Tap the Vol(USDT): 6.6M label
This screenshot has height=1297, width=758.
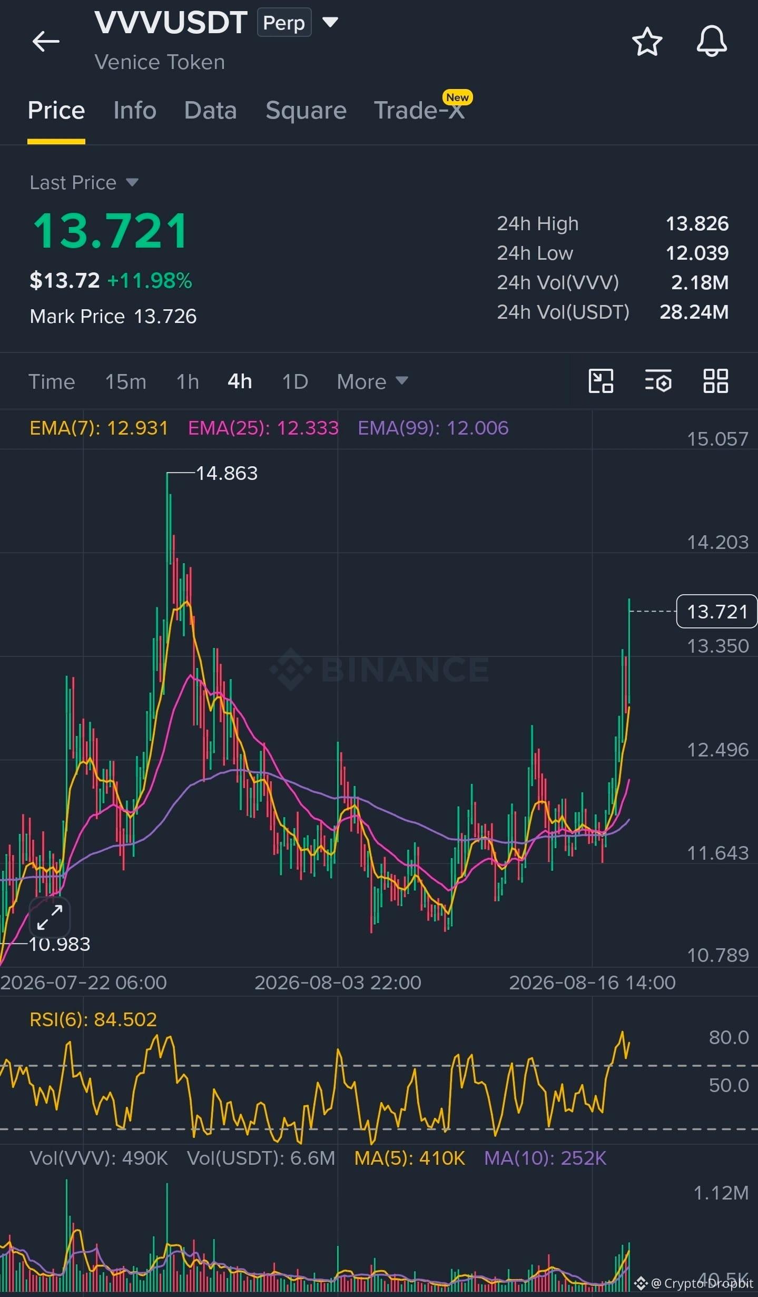coord(261,1158)
